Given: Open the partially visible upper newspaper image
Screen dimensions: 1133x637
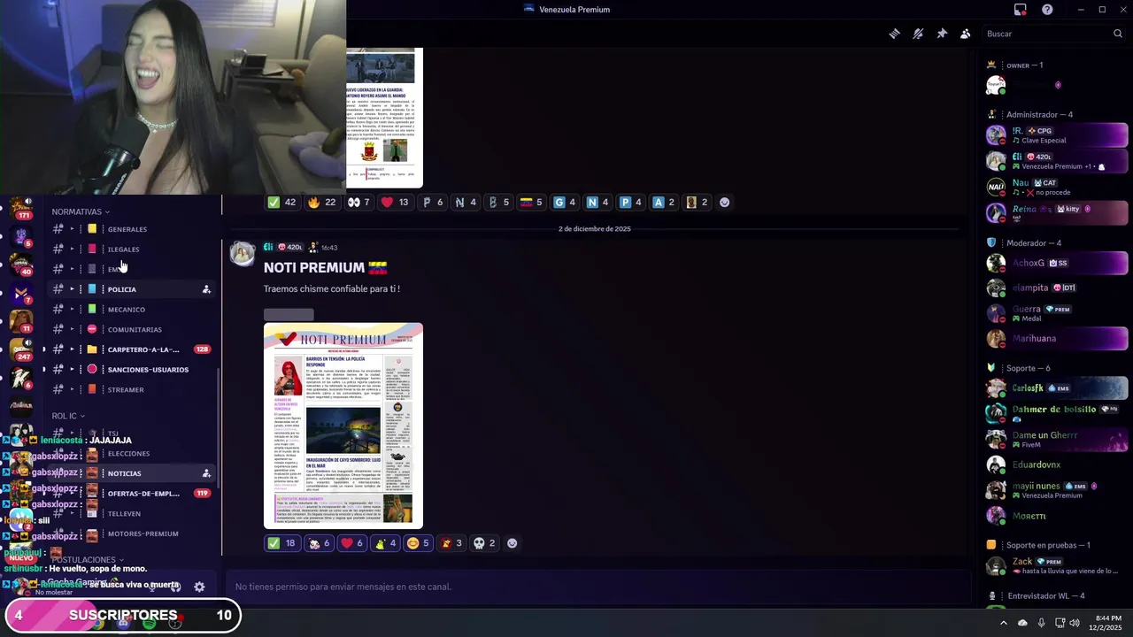Looking at the screenshot, I should (384, 118).
